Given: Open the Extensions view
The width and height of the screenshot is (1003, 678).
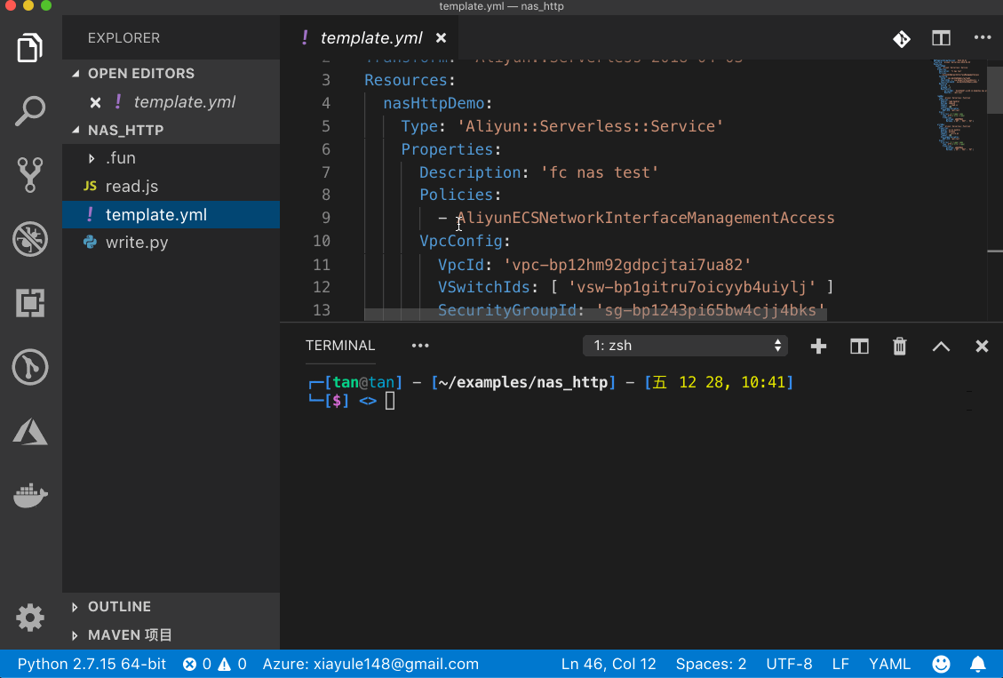Looking at the screenshot, I should click(30, 302).
